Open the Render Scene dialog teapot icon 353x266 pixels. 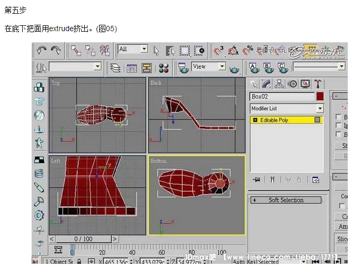pos(183,68)
